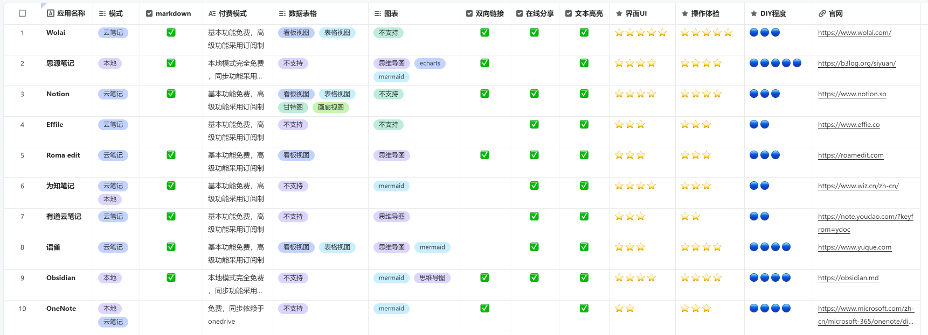Viewport: 928px width, 335px height.
Task: Click the list icon in 数据表格 header
Action: point(282,13)
